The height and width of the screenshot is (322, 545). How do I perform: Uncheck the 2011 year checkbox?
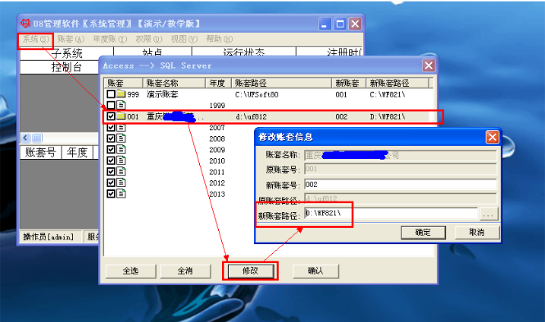[111, 171]
